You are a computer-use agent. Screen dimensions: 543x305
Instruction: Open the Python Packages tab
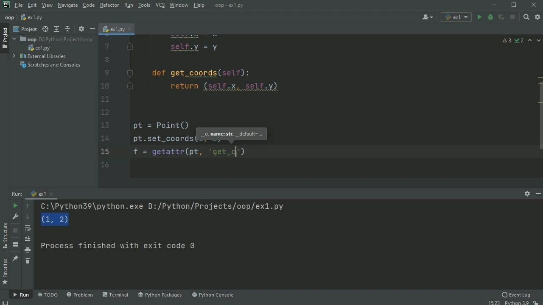[160, 295]
